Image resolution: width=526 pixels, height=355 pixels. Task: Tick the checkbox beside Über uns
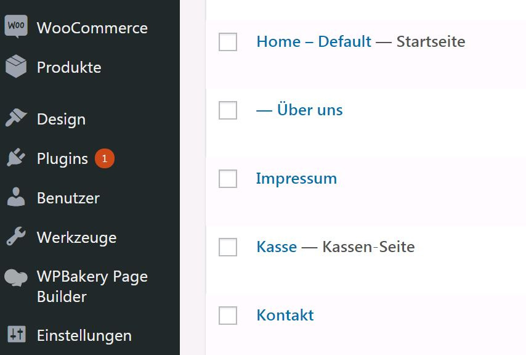point(228,110)
